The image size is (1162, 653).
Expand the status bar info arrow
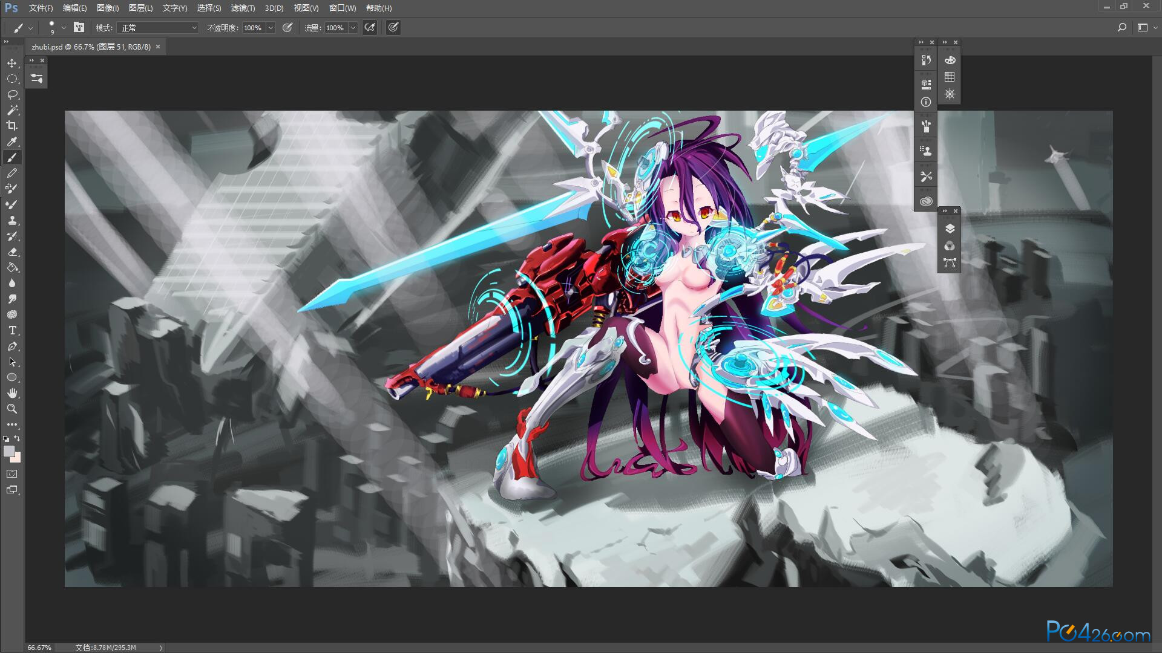(161, 648)
